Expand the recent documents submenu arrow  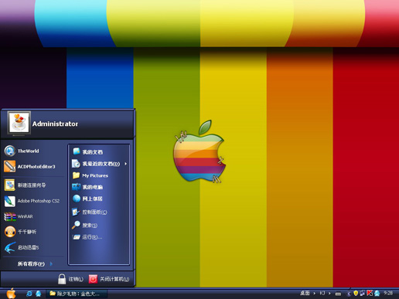tap(125, 164)
